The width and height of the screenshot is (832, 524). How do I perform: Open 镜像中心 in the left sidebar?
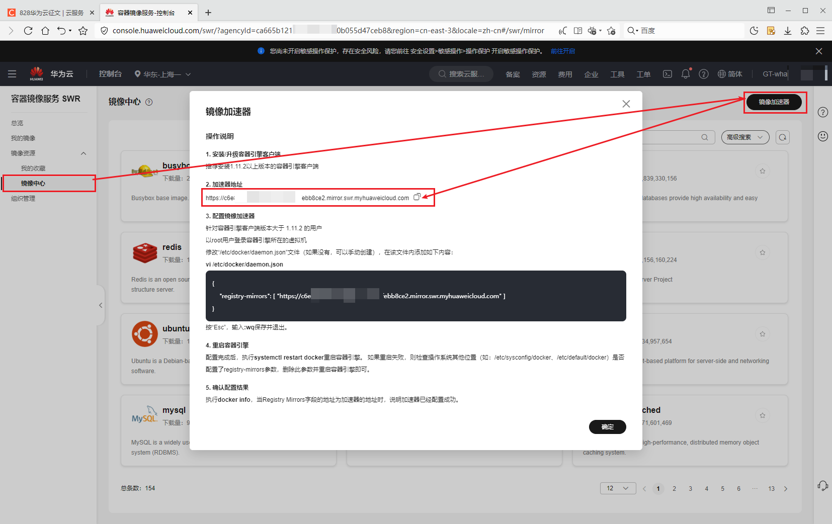click(33, 184)
